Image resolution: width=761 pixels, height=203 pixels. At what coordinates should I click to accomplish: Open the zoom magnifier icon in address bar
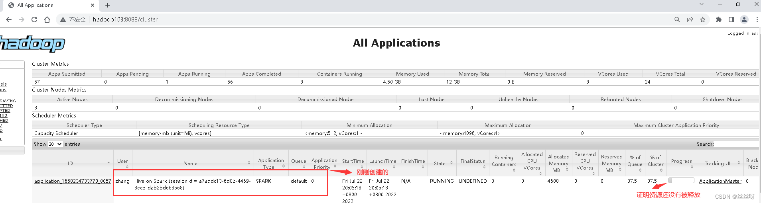coord(677,20)
